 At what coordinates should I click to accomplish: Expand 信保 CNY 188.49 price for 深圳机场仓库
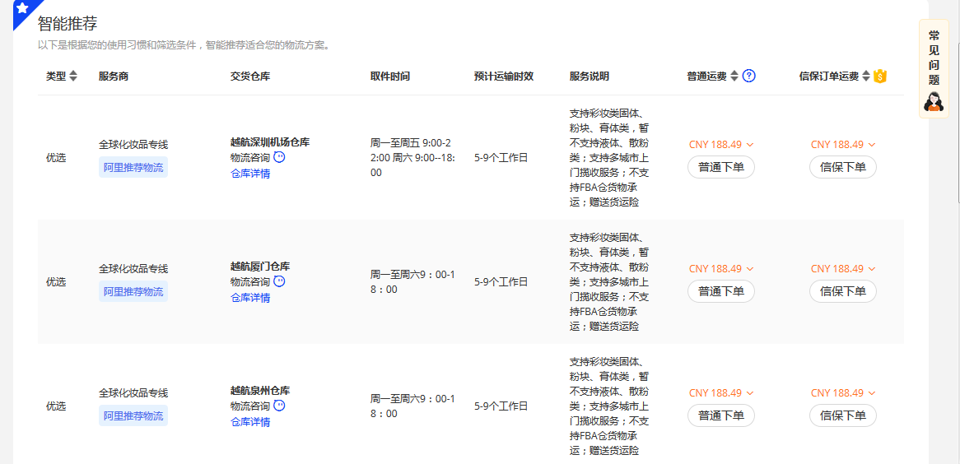tap(843, 144)
